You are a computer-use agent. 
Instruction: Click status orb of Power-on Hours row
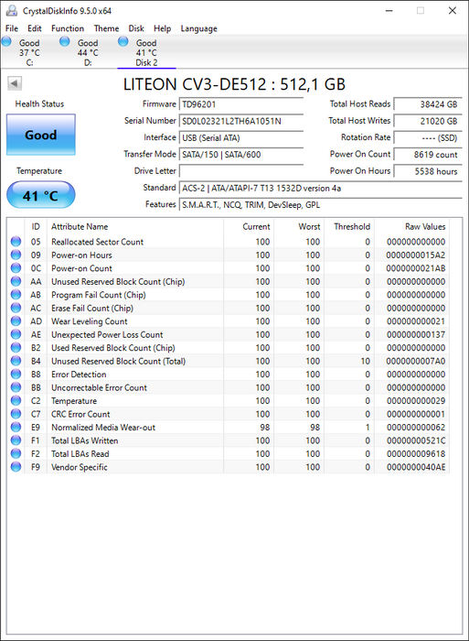pos(16,255)
